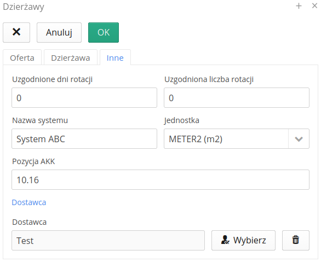Viewport: 321px width, 262px height.
Task: Click the bold X discard button beside Anuluj
Action: (16, 32)
